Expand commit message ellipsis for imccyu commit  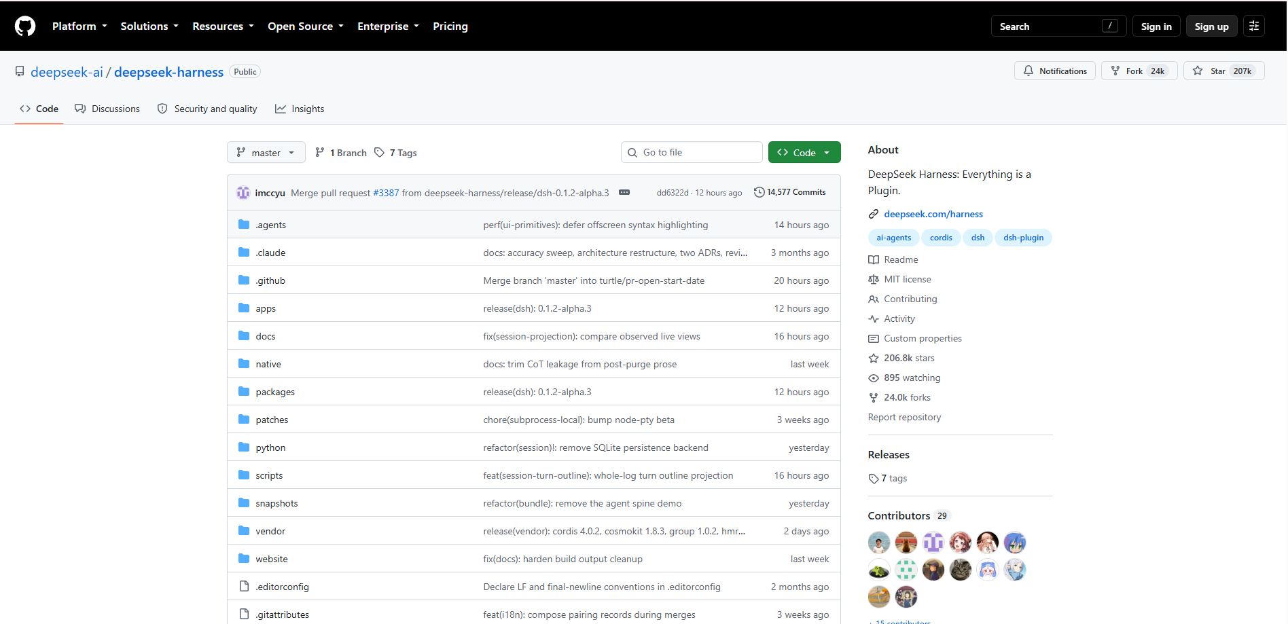(624, 192)
